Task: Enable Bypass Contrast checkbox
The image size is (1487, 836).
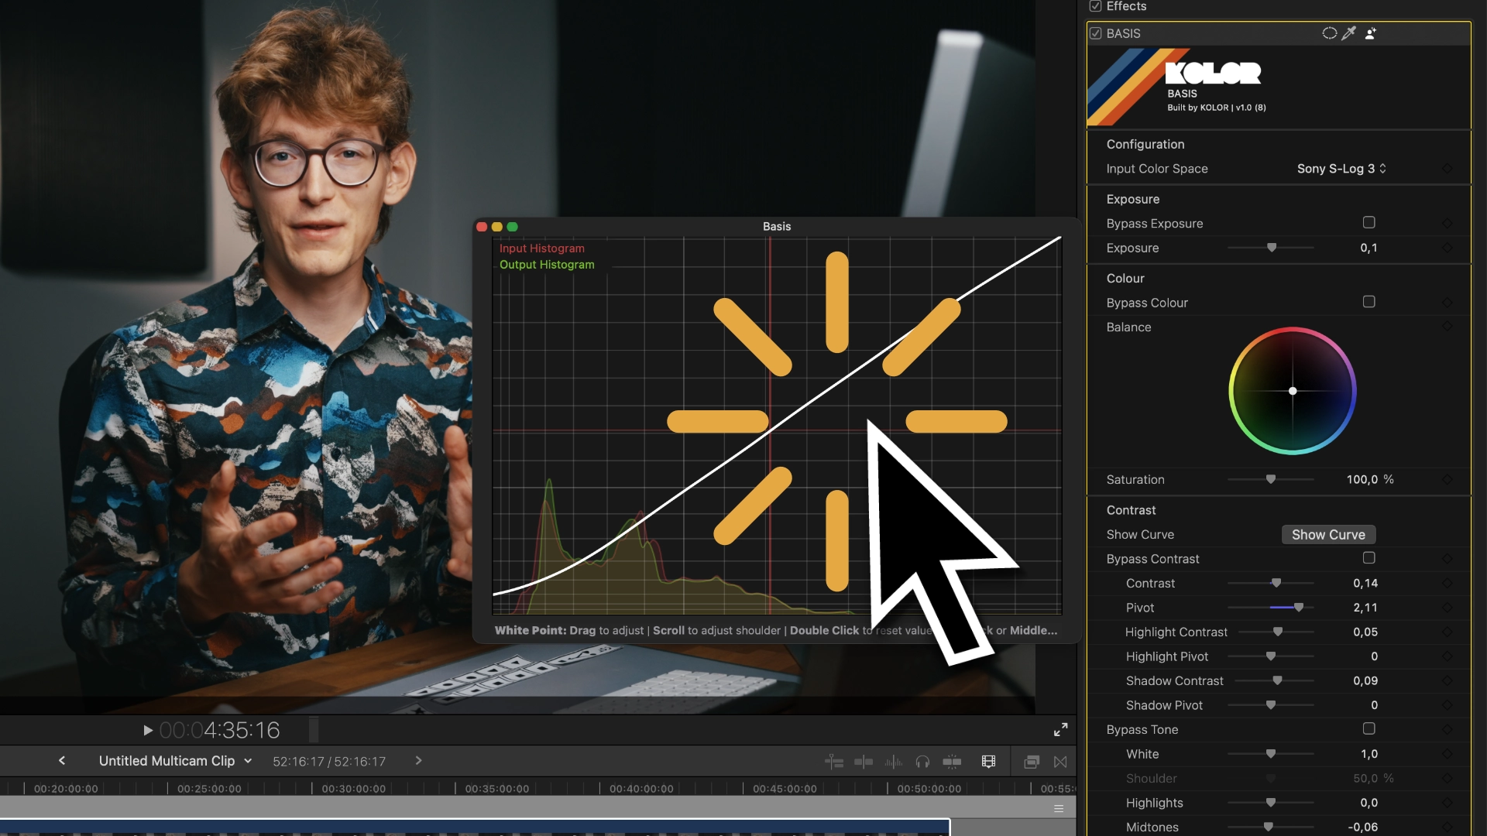Action: 1369,558
